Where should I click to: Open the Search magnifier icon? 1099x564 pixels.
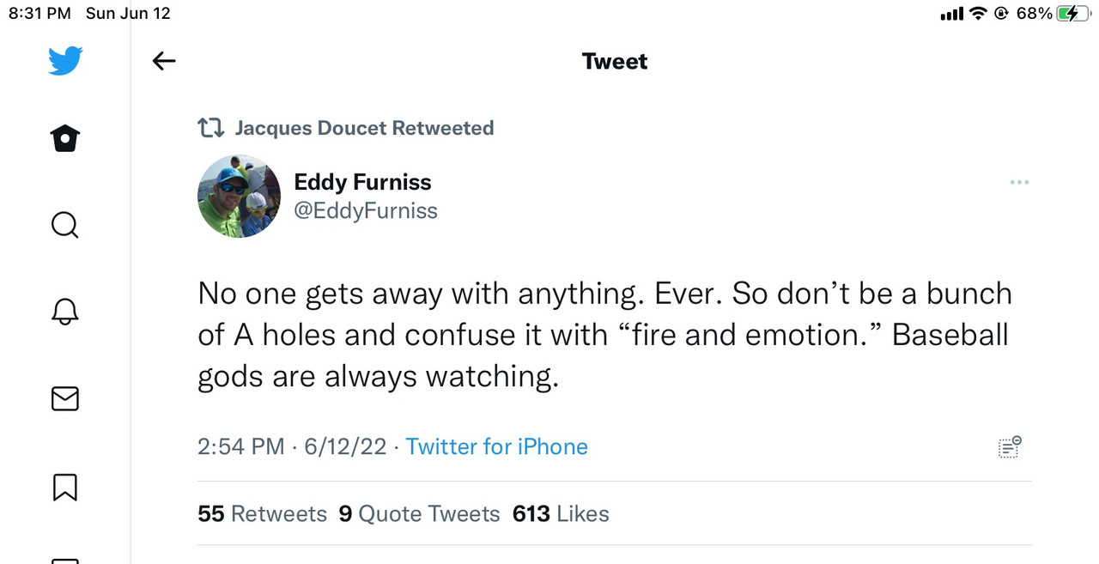(x=65, y=225)
